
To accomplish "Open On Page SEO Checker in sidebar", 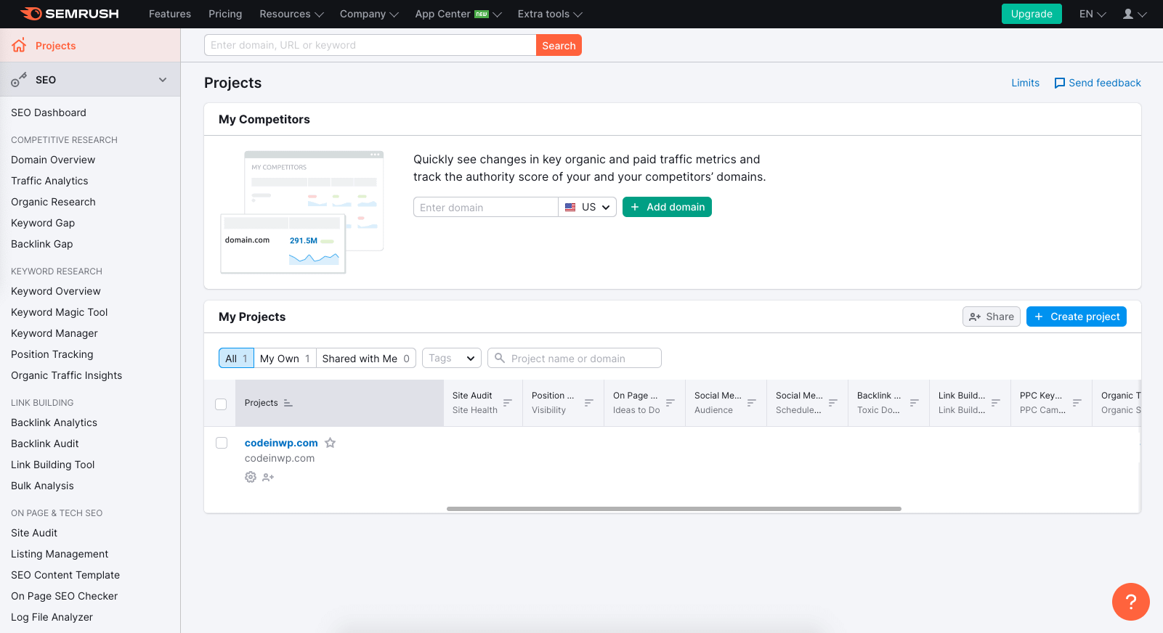I will (64, 596).
